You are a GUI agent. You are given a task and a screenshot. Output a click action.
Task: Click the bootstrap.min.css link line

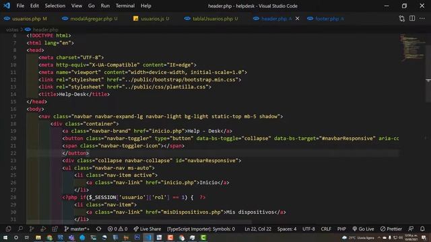click(x=140, y=79)
